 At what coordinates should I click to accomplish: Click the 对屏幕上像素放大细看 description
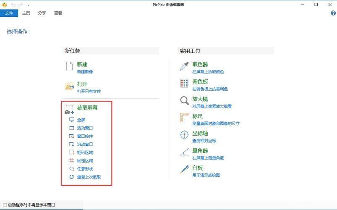coord(212,106)
